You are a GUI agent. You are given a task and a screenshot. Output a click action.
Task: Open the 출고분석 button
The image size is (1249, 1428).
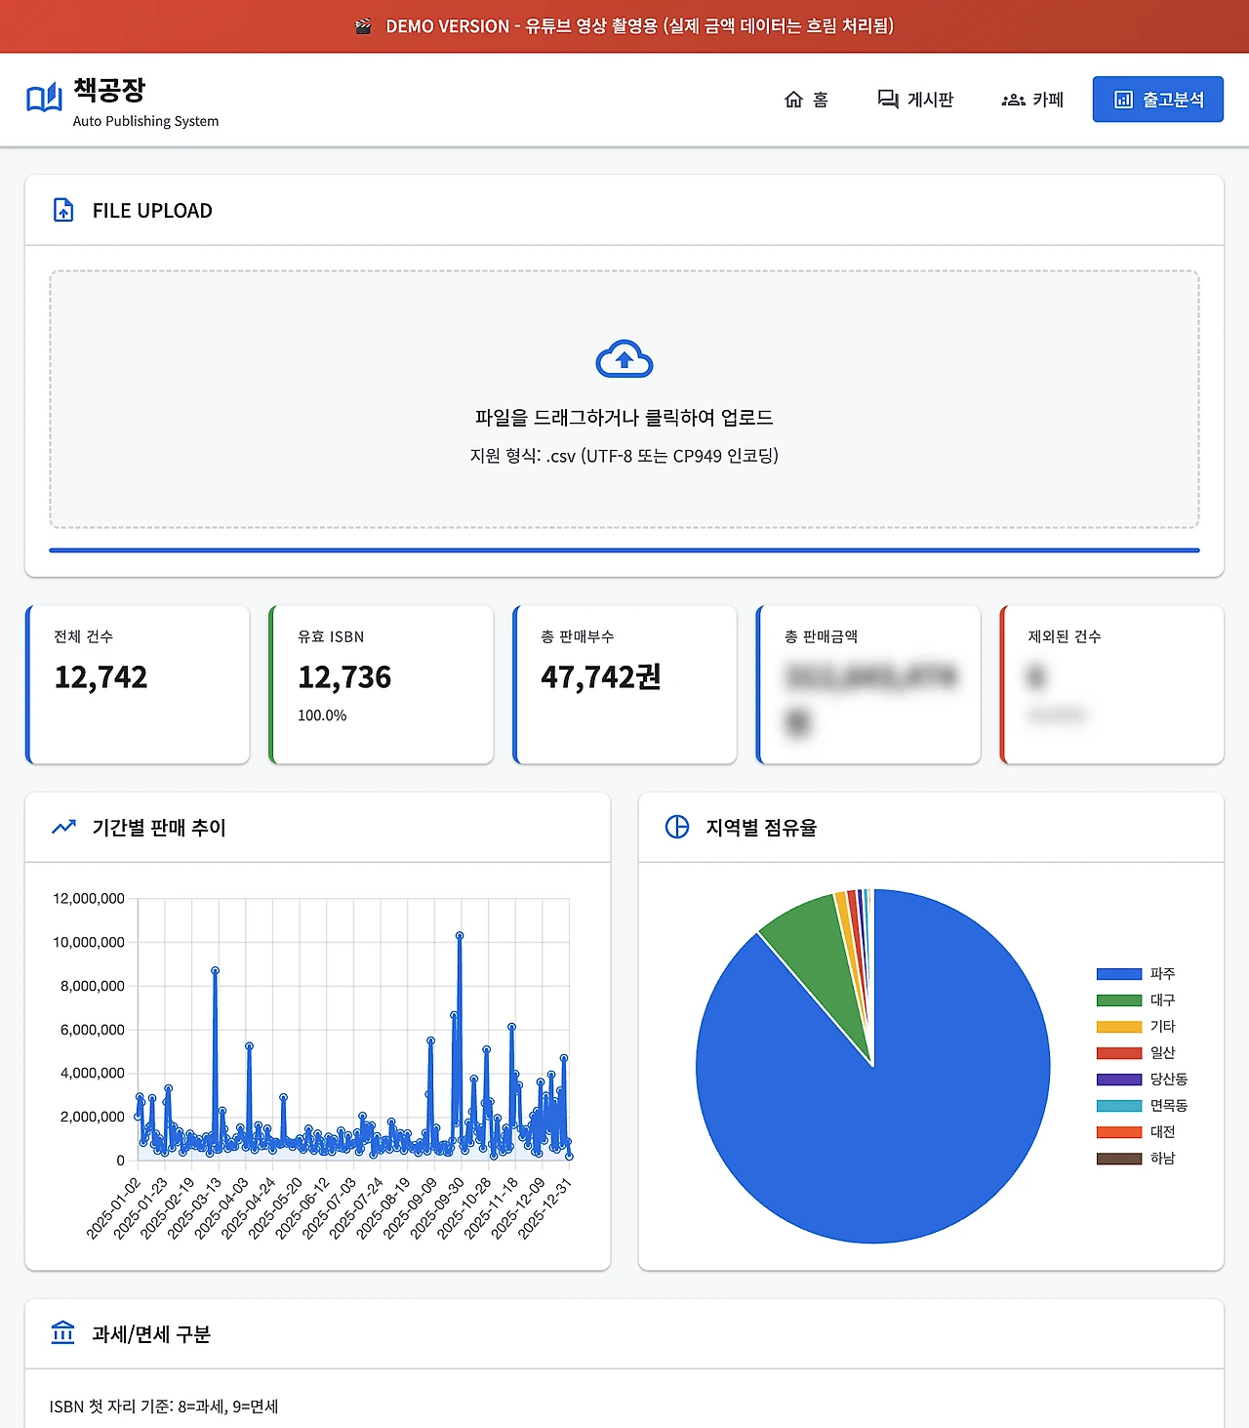click(x=1157, y=100)
